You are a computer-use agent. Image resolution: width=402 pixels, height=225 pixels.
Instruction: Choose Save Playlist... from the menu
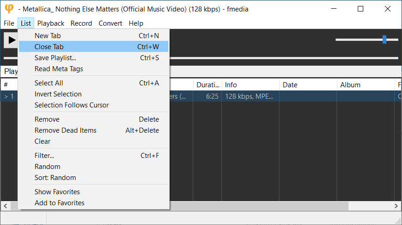coord(94,58)
